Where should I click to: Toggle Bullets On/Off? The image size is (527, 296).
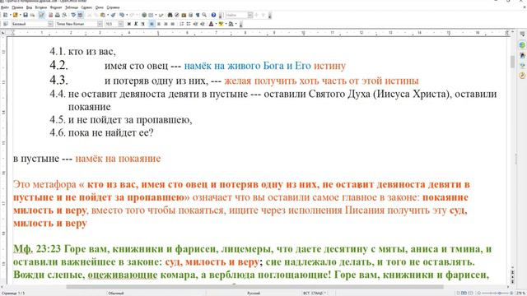[189, 24]
